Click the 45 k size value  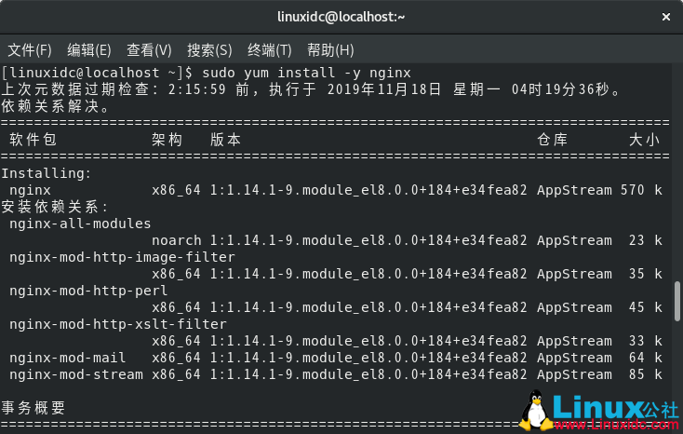coord(646,307)
